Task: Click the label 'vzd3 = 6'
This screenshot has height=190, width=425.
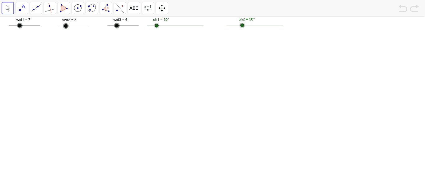Action: click(x=120, y=20)
